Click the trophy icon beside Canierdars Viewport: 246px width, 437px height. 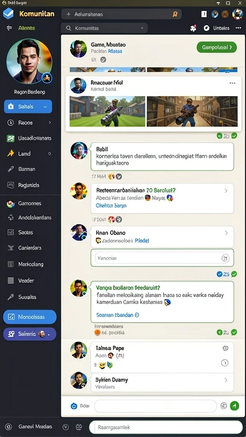(11, 248)
